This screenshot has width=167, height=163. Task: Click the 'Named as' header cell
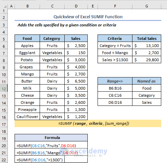point(147,81)
